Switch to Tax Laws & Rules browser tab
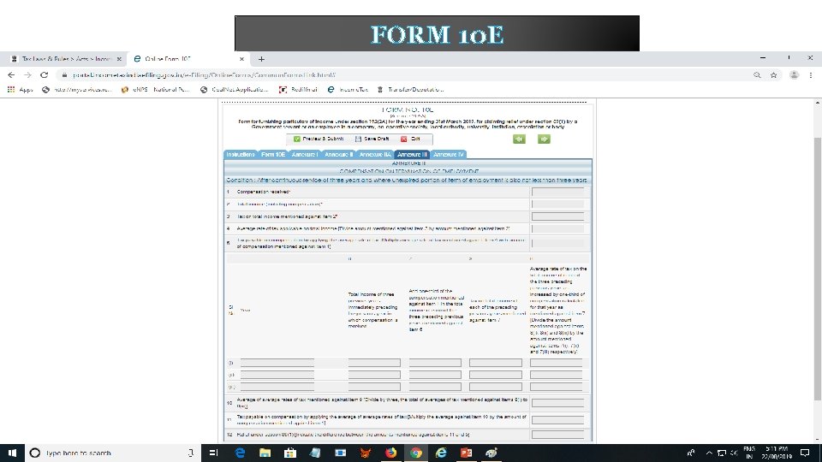The height and width of the screenshot is (462, 822). coord(66,59)
